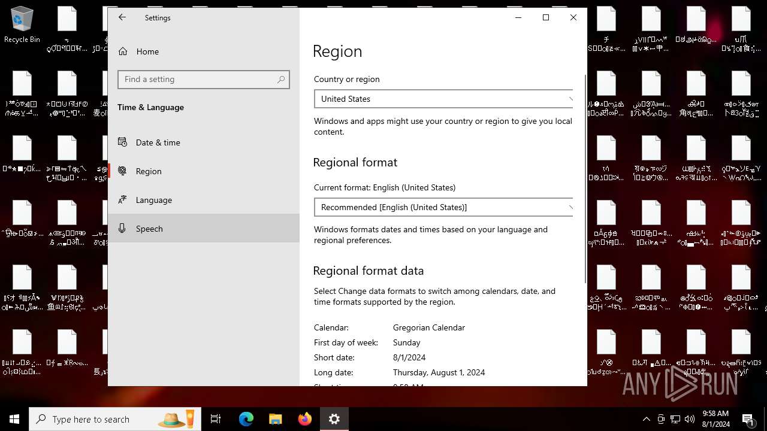767x431 pixels.
Task: Open Task View from the taskbar
Action: coord(216,419)
